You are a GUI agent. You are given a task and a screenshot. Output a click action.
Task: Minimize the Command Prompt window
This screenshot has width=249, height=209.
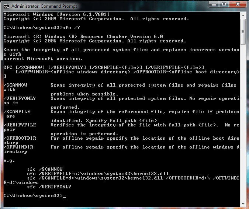click(214, 4)
